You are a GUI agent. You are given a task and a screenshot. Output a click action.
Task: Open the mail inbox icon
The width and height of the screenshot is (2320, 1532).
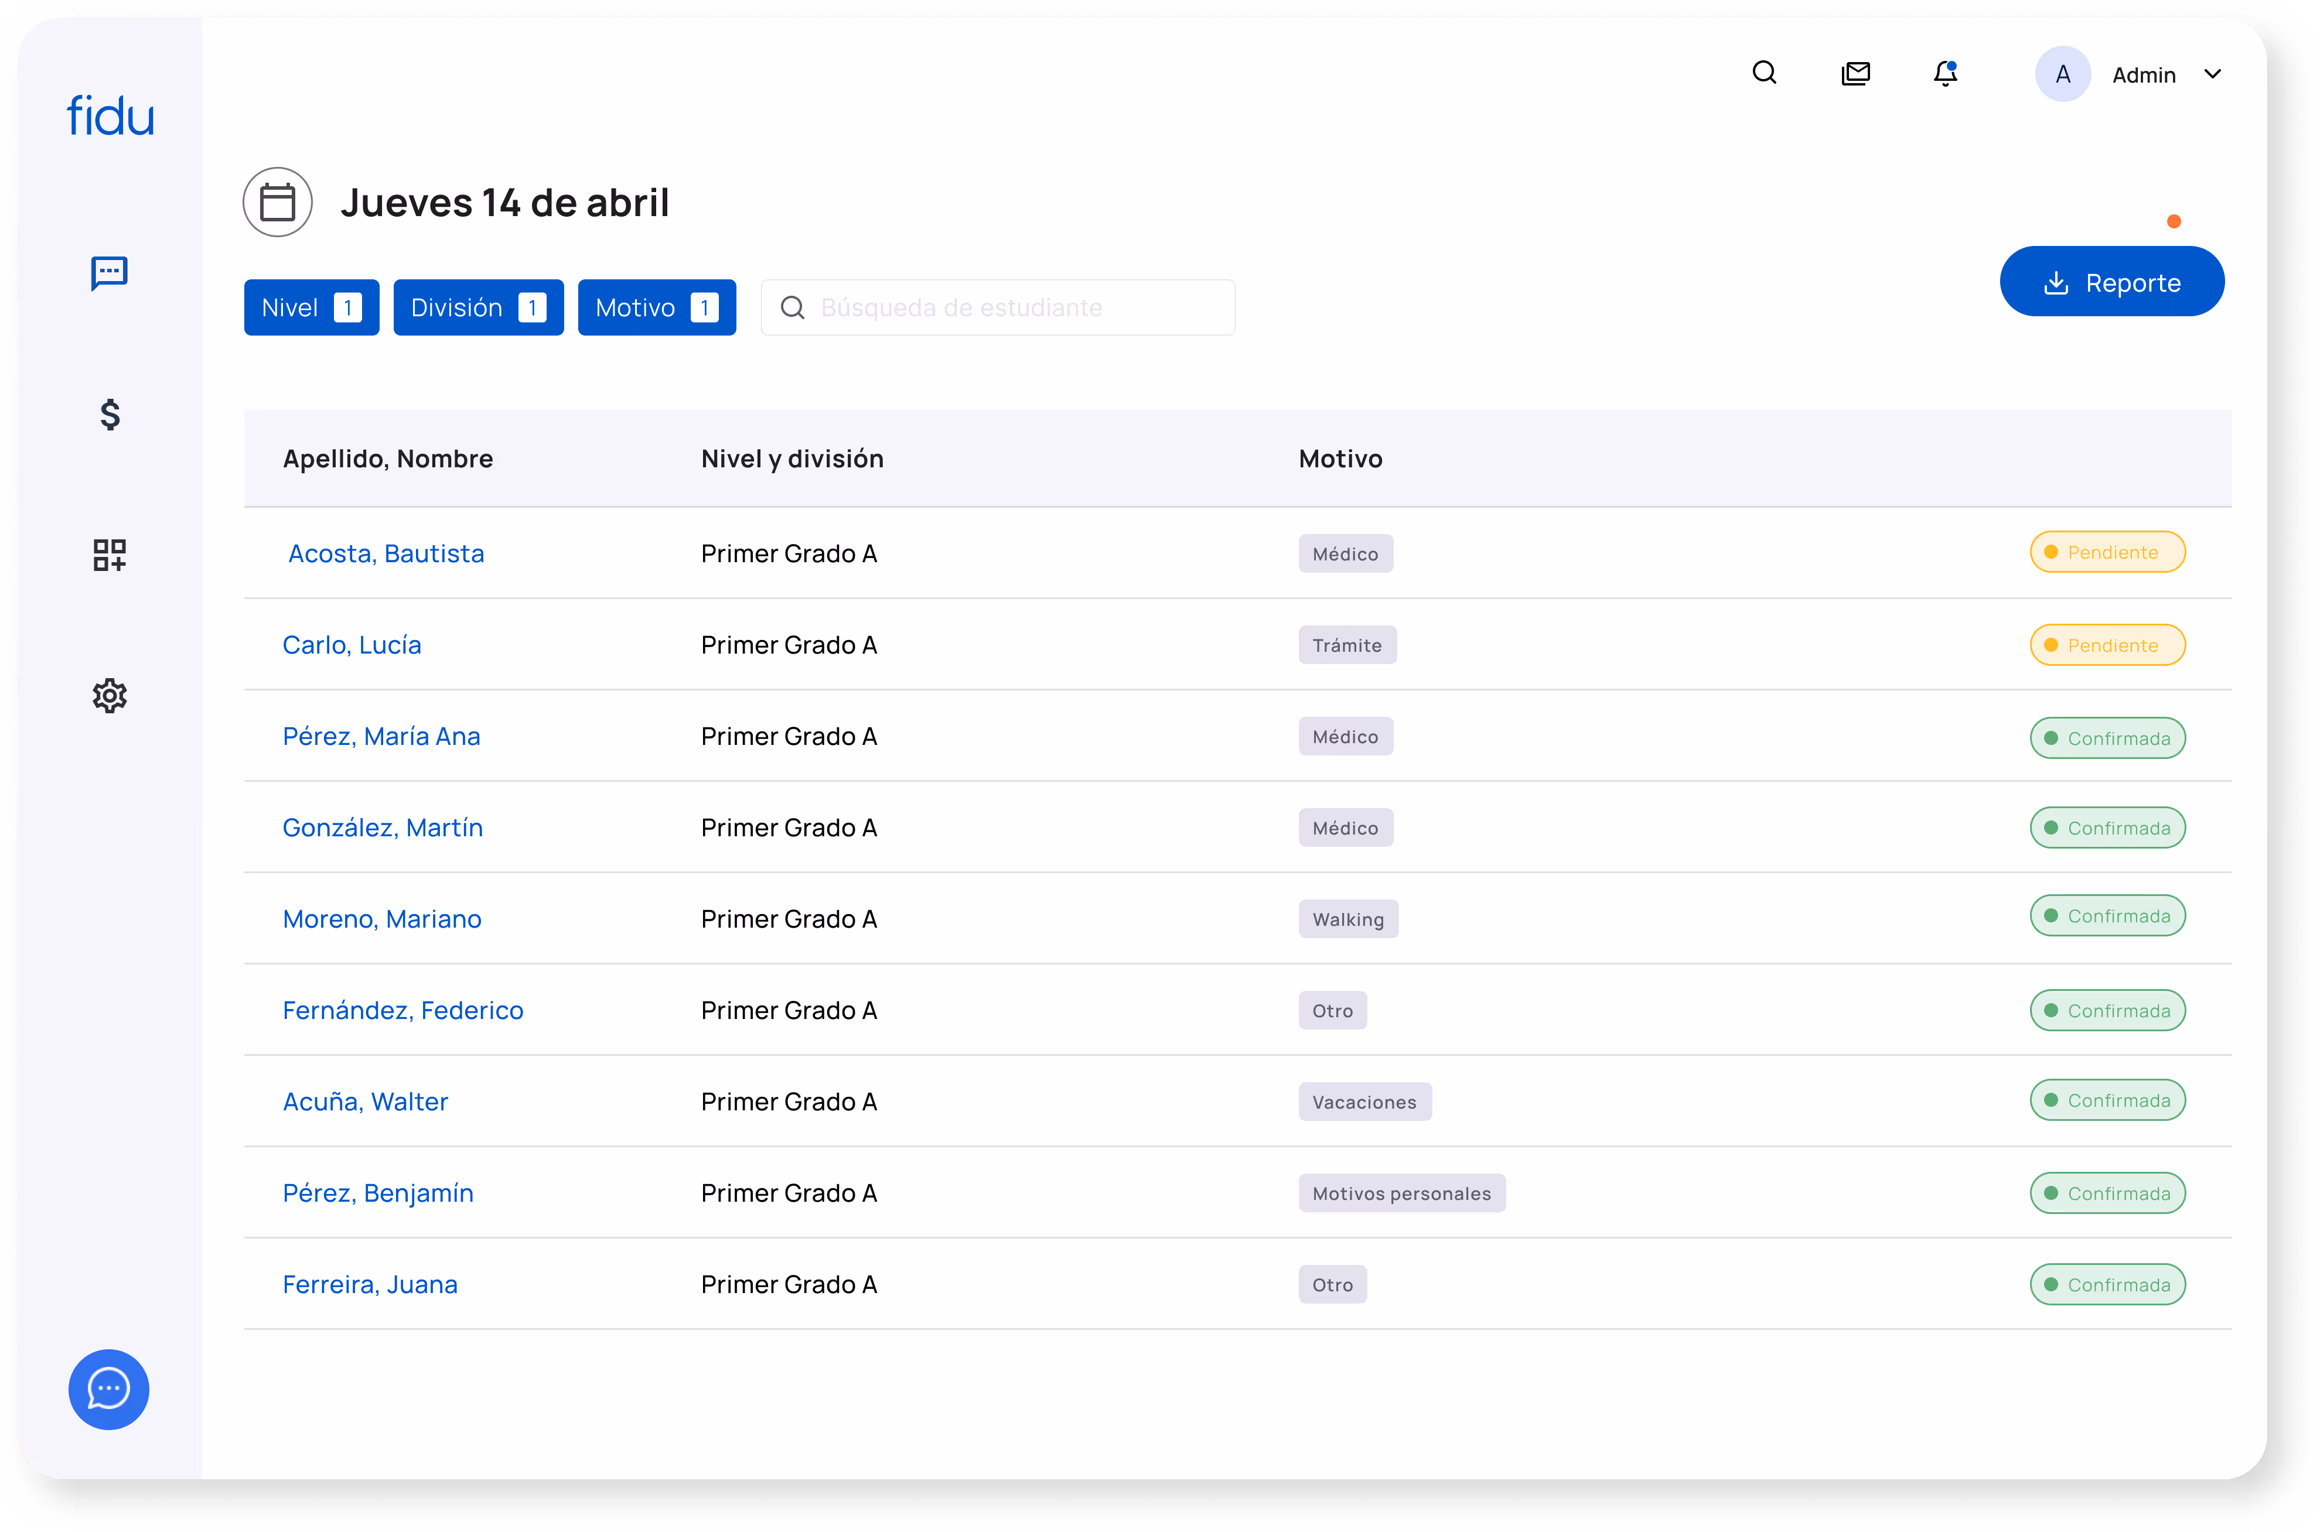(1855, 73)
